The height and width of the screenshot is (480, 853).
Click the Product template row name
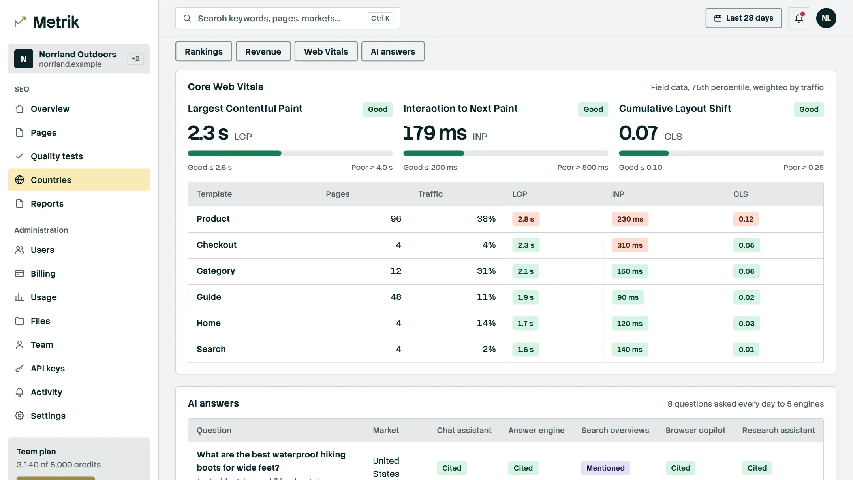coord(213,219)
